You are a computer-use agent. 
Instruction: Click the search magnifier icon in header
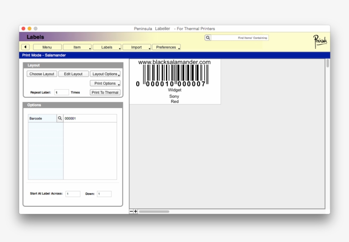coord(208,38)
